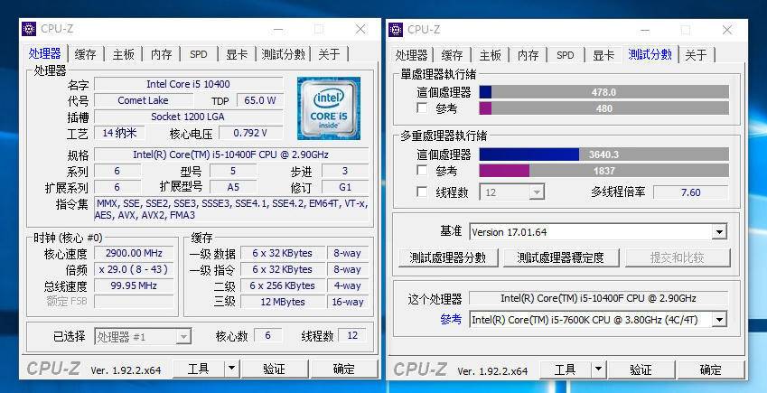Expand the 工具 arrow in right window

pyautogui.click(x=599, y=370)
